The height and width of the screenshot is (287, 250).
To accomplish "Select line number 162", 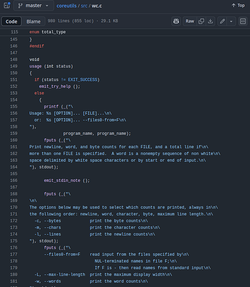I will pos(14,154).
